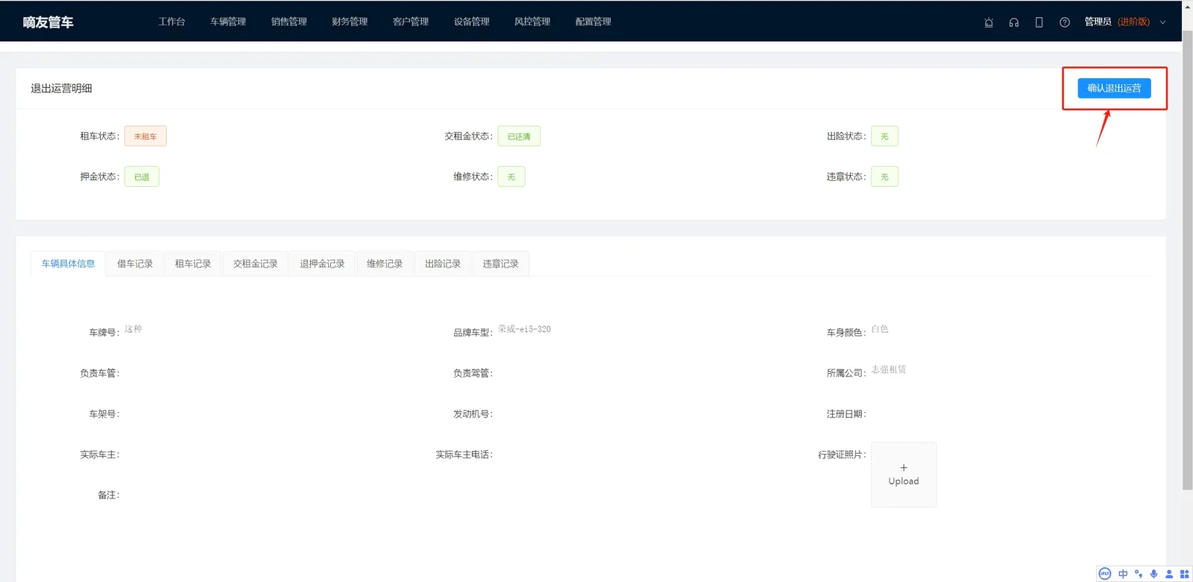This screenshot has height=582, width=1193.
Task: Click the 已还清 rent status tag
Action: coord(519,136)
